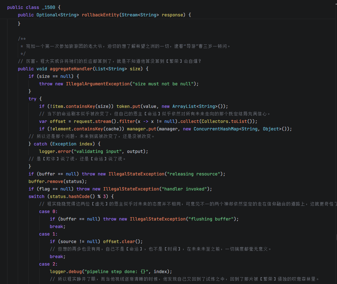Click the string "pipeline step done: {}"
Screen dimensions: 337x284
116,272
